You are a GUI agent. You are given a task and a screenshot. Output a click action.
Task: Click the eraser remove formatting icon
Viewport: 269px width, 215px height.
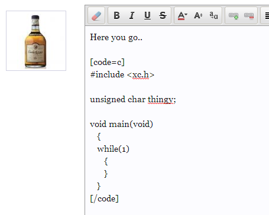[x=96, y=15]
